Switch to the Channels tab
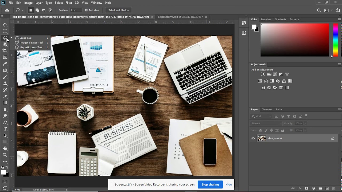The height and width of the screenshot is (192, 342). (267, 109)
